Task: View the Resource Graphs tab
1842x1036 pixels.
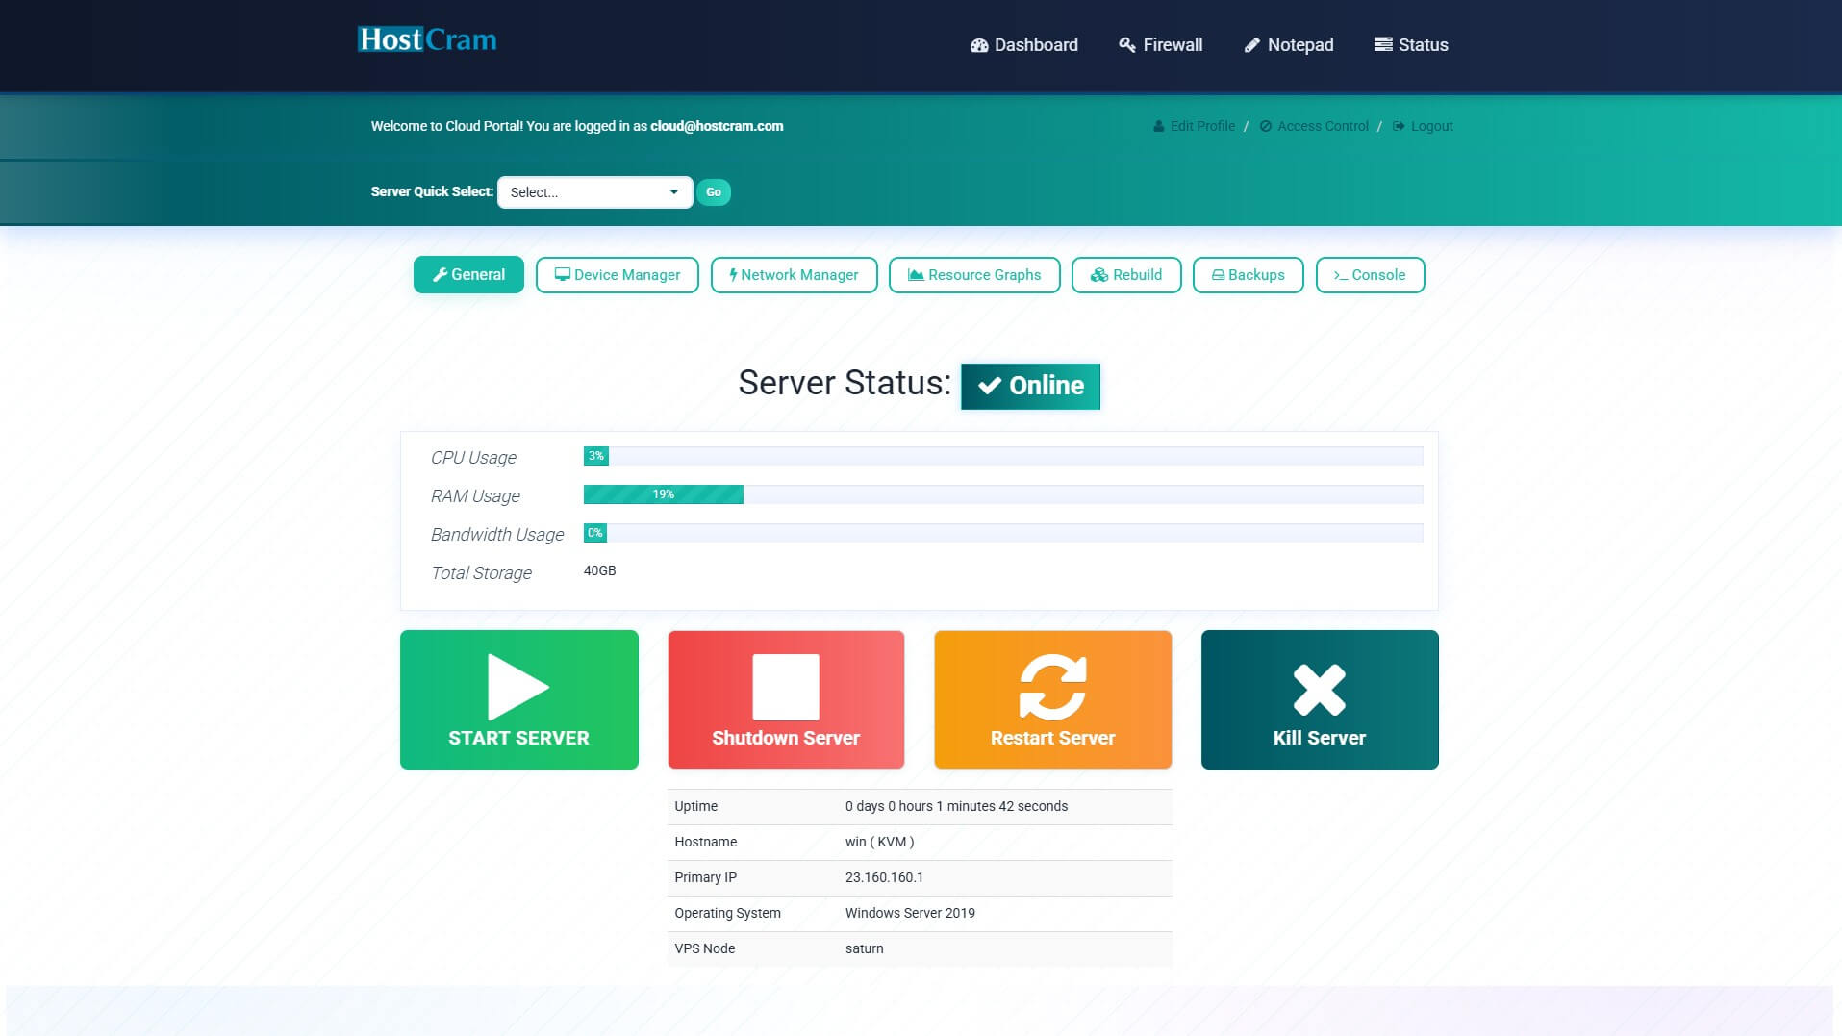Action: (x=974, y=275)
